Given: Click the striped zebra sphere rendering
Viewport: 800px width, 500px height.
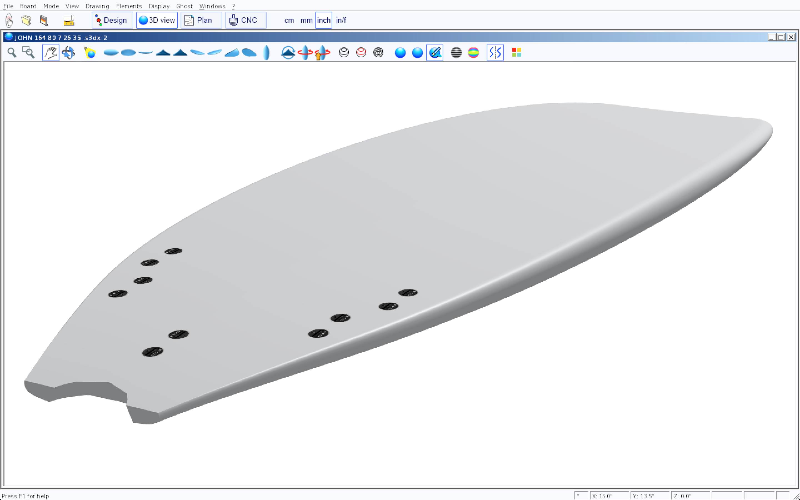Looking at the screenshot, I should tap(456, 52).
